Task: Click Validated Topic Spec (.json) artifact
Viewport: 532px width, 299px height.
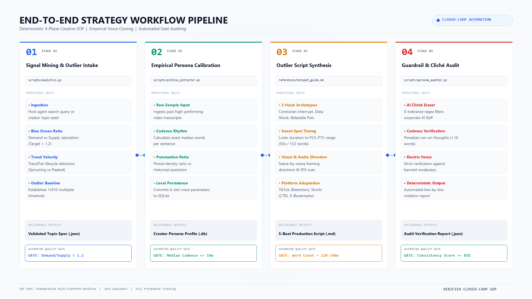Action: tap(78, 230)
